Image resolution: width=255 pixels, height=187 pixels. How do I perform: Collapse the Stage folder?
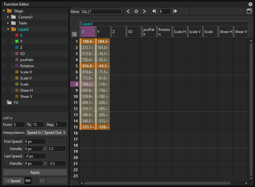pyautogui.click(x=4, y=11)
